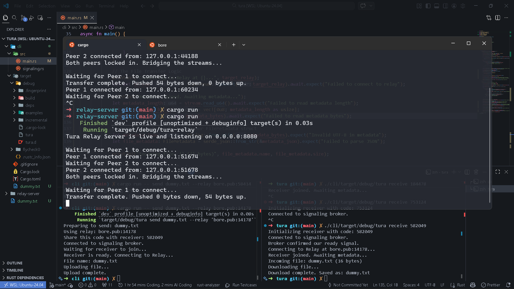This screenshot has height=289, width=514.
Task: Close the cargo tab in Windows Terminal
Action: point(139,45)
